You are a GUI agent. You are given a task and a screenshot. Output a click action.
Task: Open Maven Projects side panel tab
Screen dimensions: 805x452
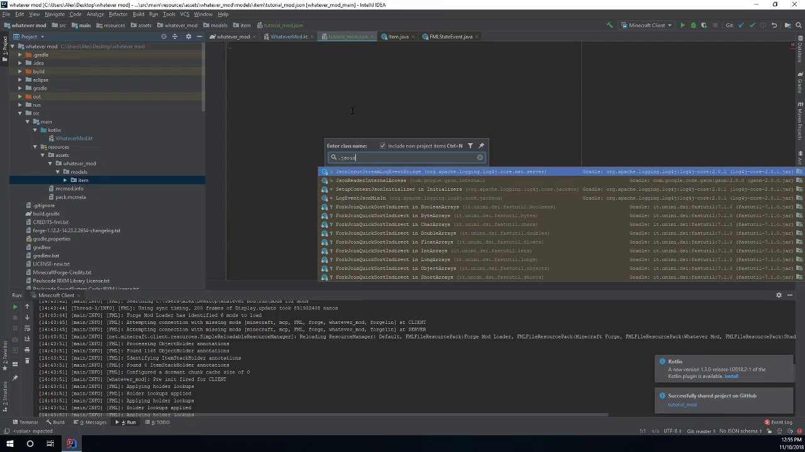point(800,121)
